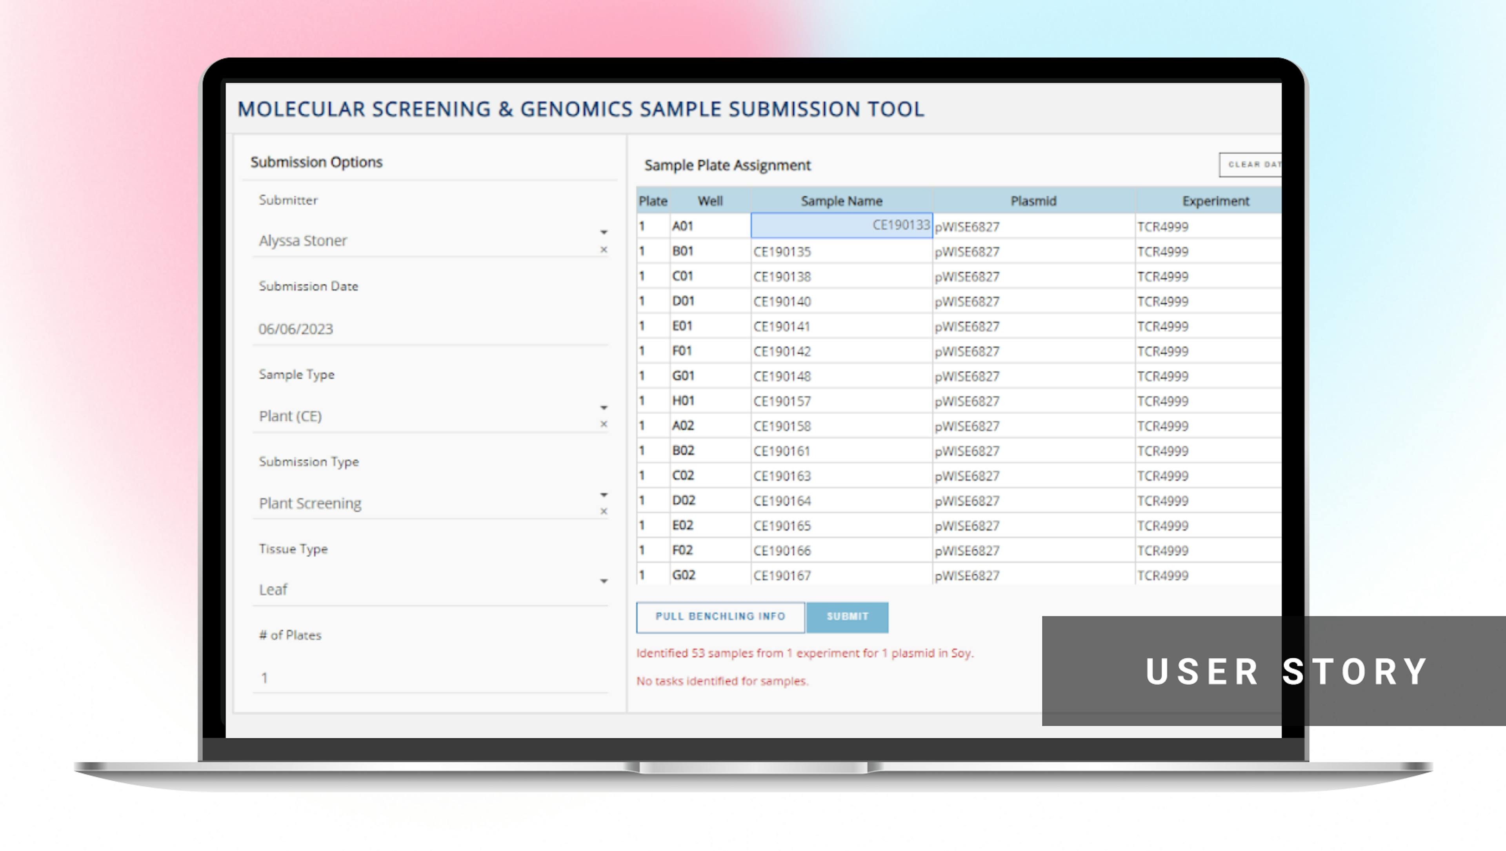
Task: Click well cell E01
Action: coord(710,326)
